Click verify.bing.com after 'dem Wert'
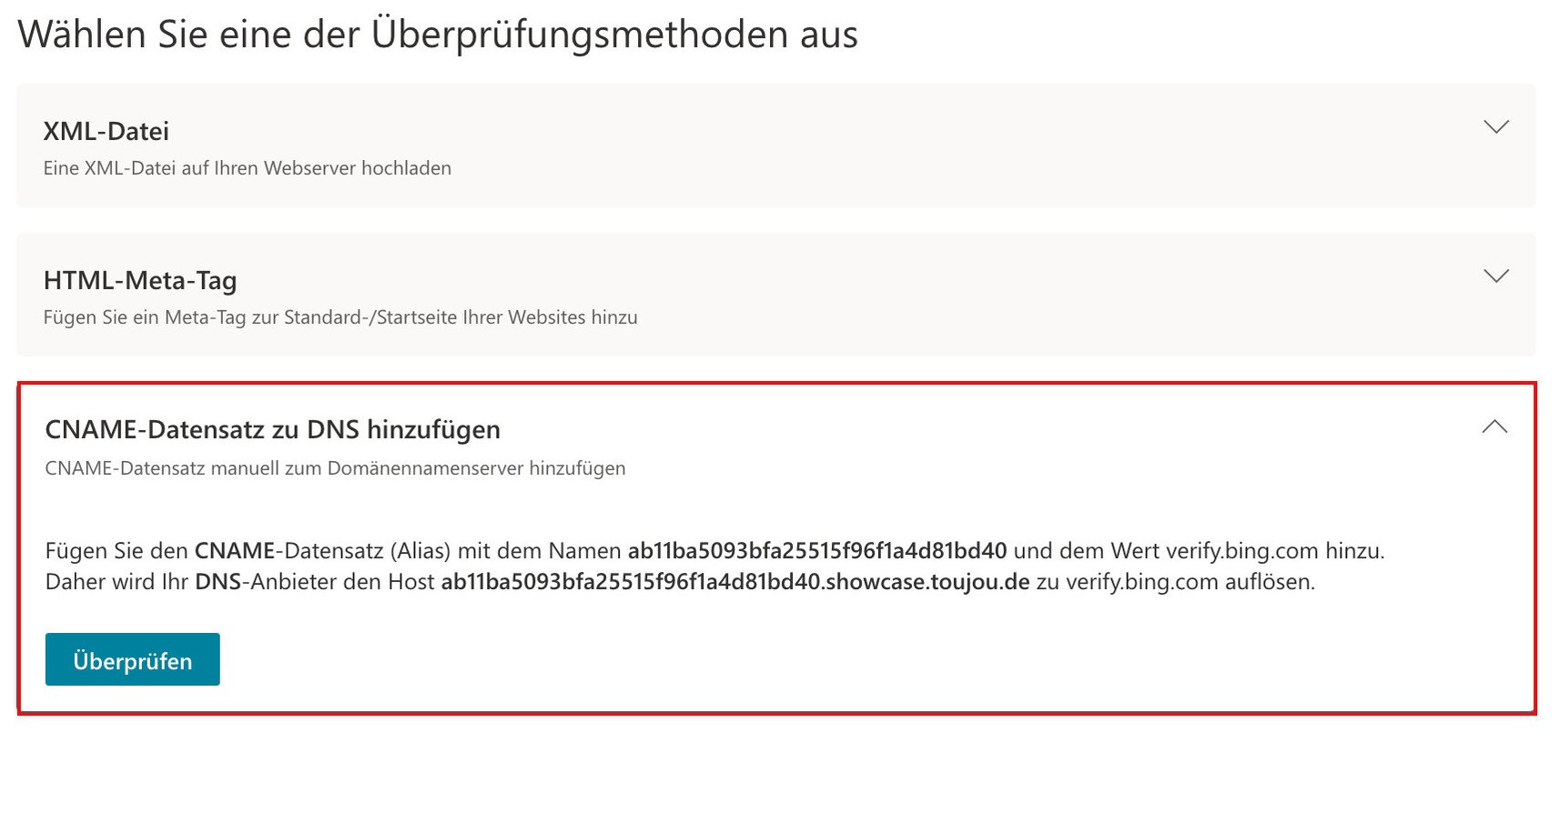This screenshot has width=1560, height=823. coord(1241,551)
